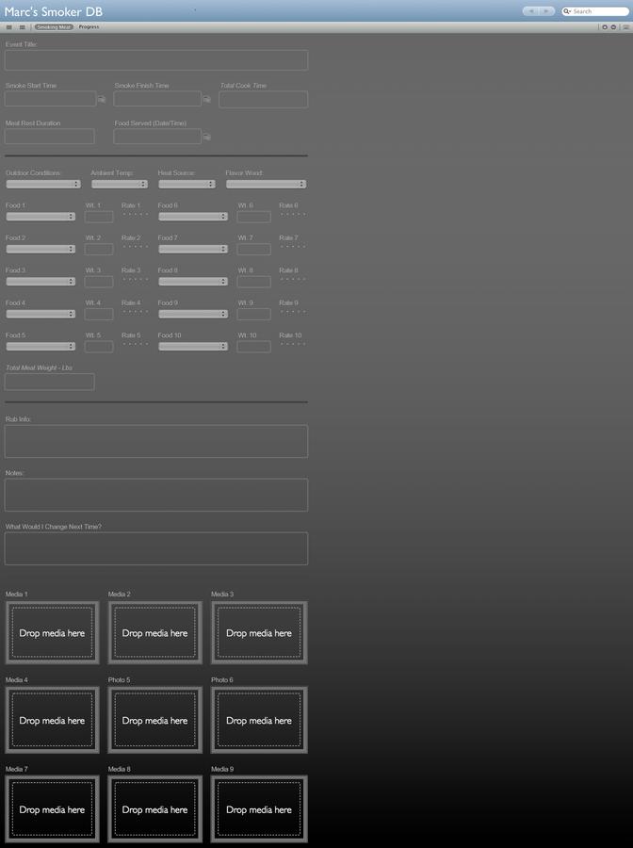Click the next record arrow button
633x848 pixels.
[x=546, y=11]
